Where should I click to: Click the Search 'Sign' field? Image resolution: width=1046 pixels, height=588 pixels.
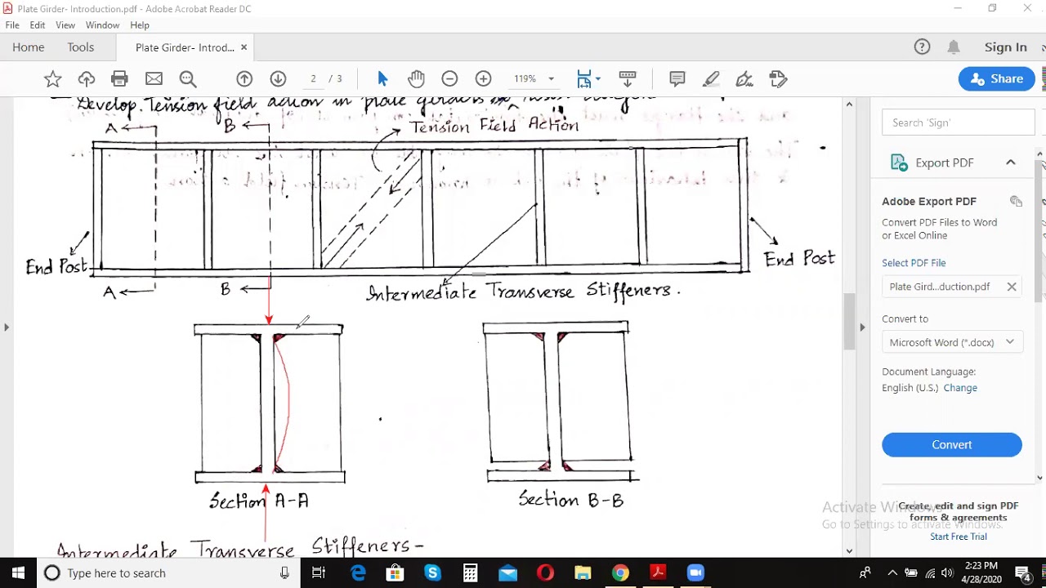(x=958, y=122)
